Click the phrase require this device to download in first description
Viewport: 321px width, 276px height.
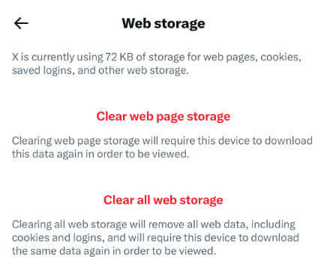point(236,141)
